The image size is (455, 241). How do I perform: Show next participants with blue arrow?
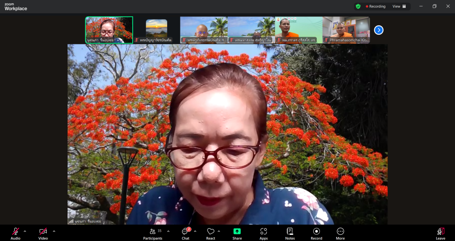379,30
